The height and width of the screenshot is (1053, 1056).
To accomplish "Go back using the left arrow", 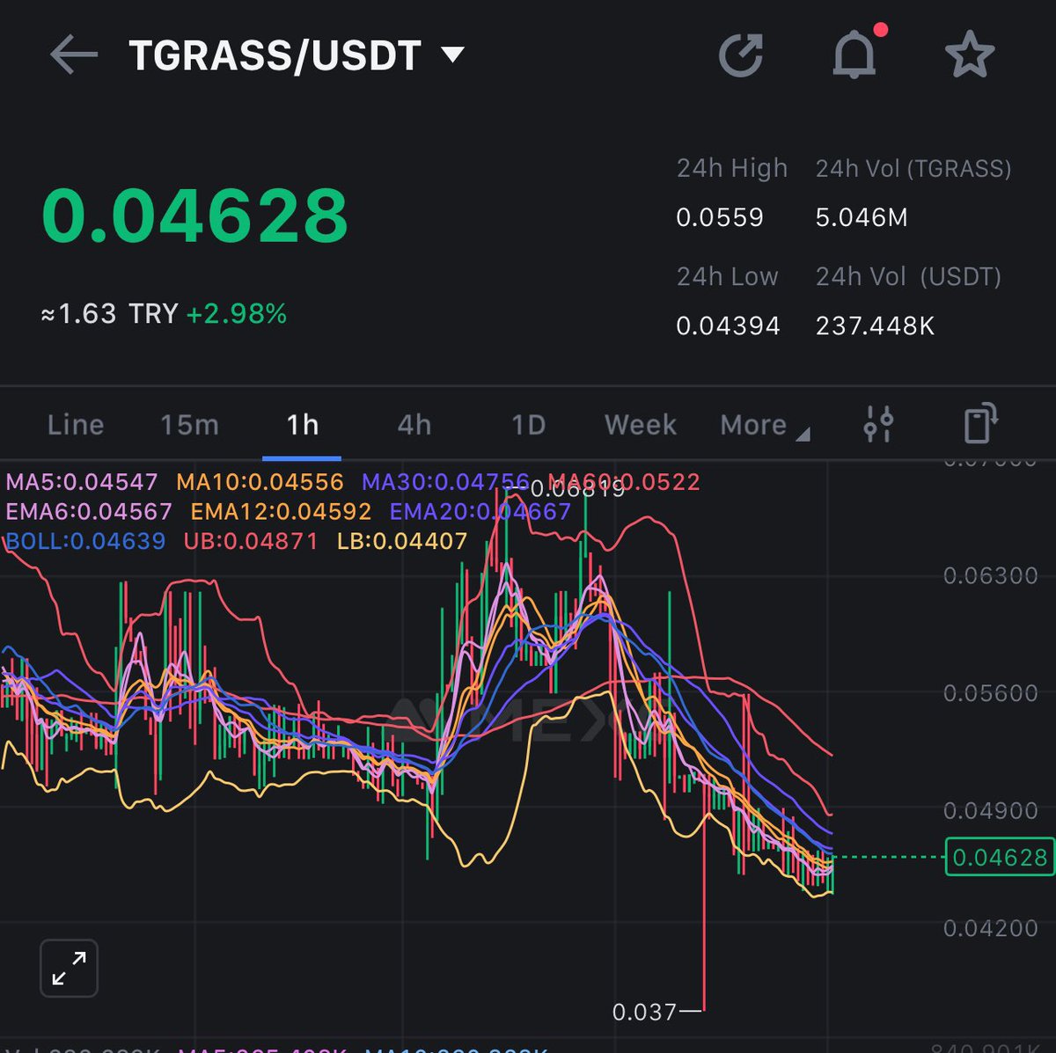I will pyautogui.click(x=73, y=55).
